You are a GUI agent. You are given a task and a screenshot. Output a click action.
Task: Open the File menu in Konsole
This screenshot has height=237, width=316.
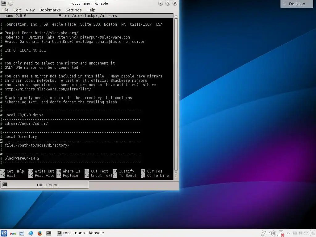coord(6,10)
